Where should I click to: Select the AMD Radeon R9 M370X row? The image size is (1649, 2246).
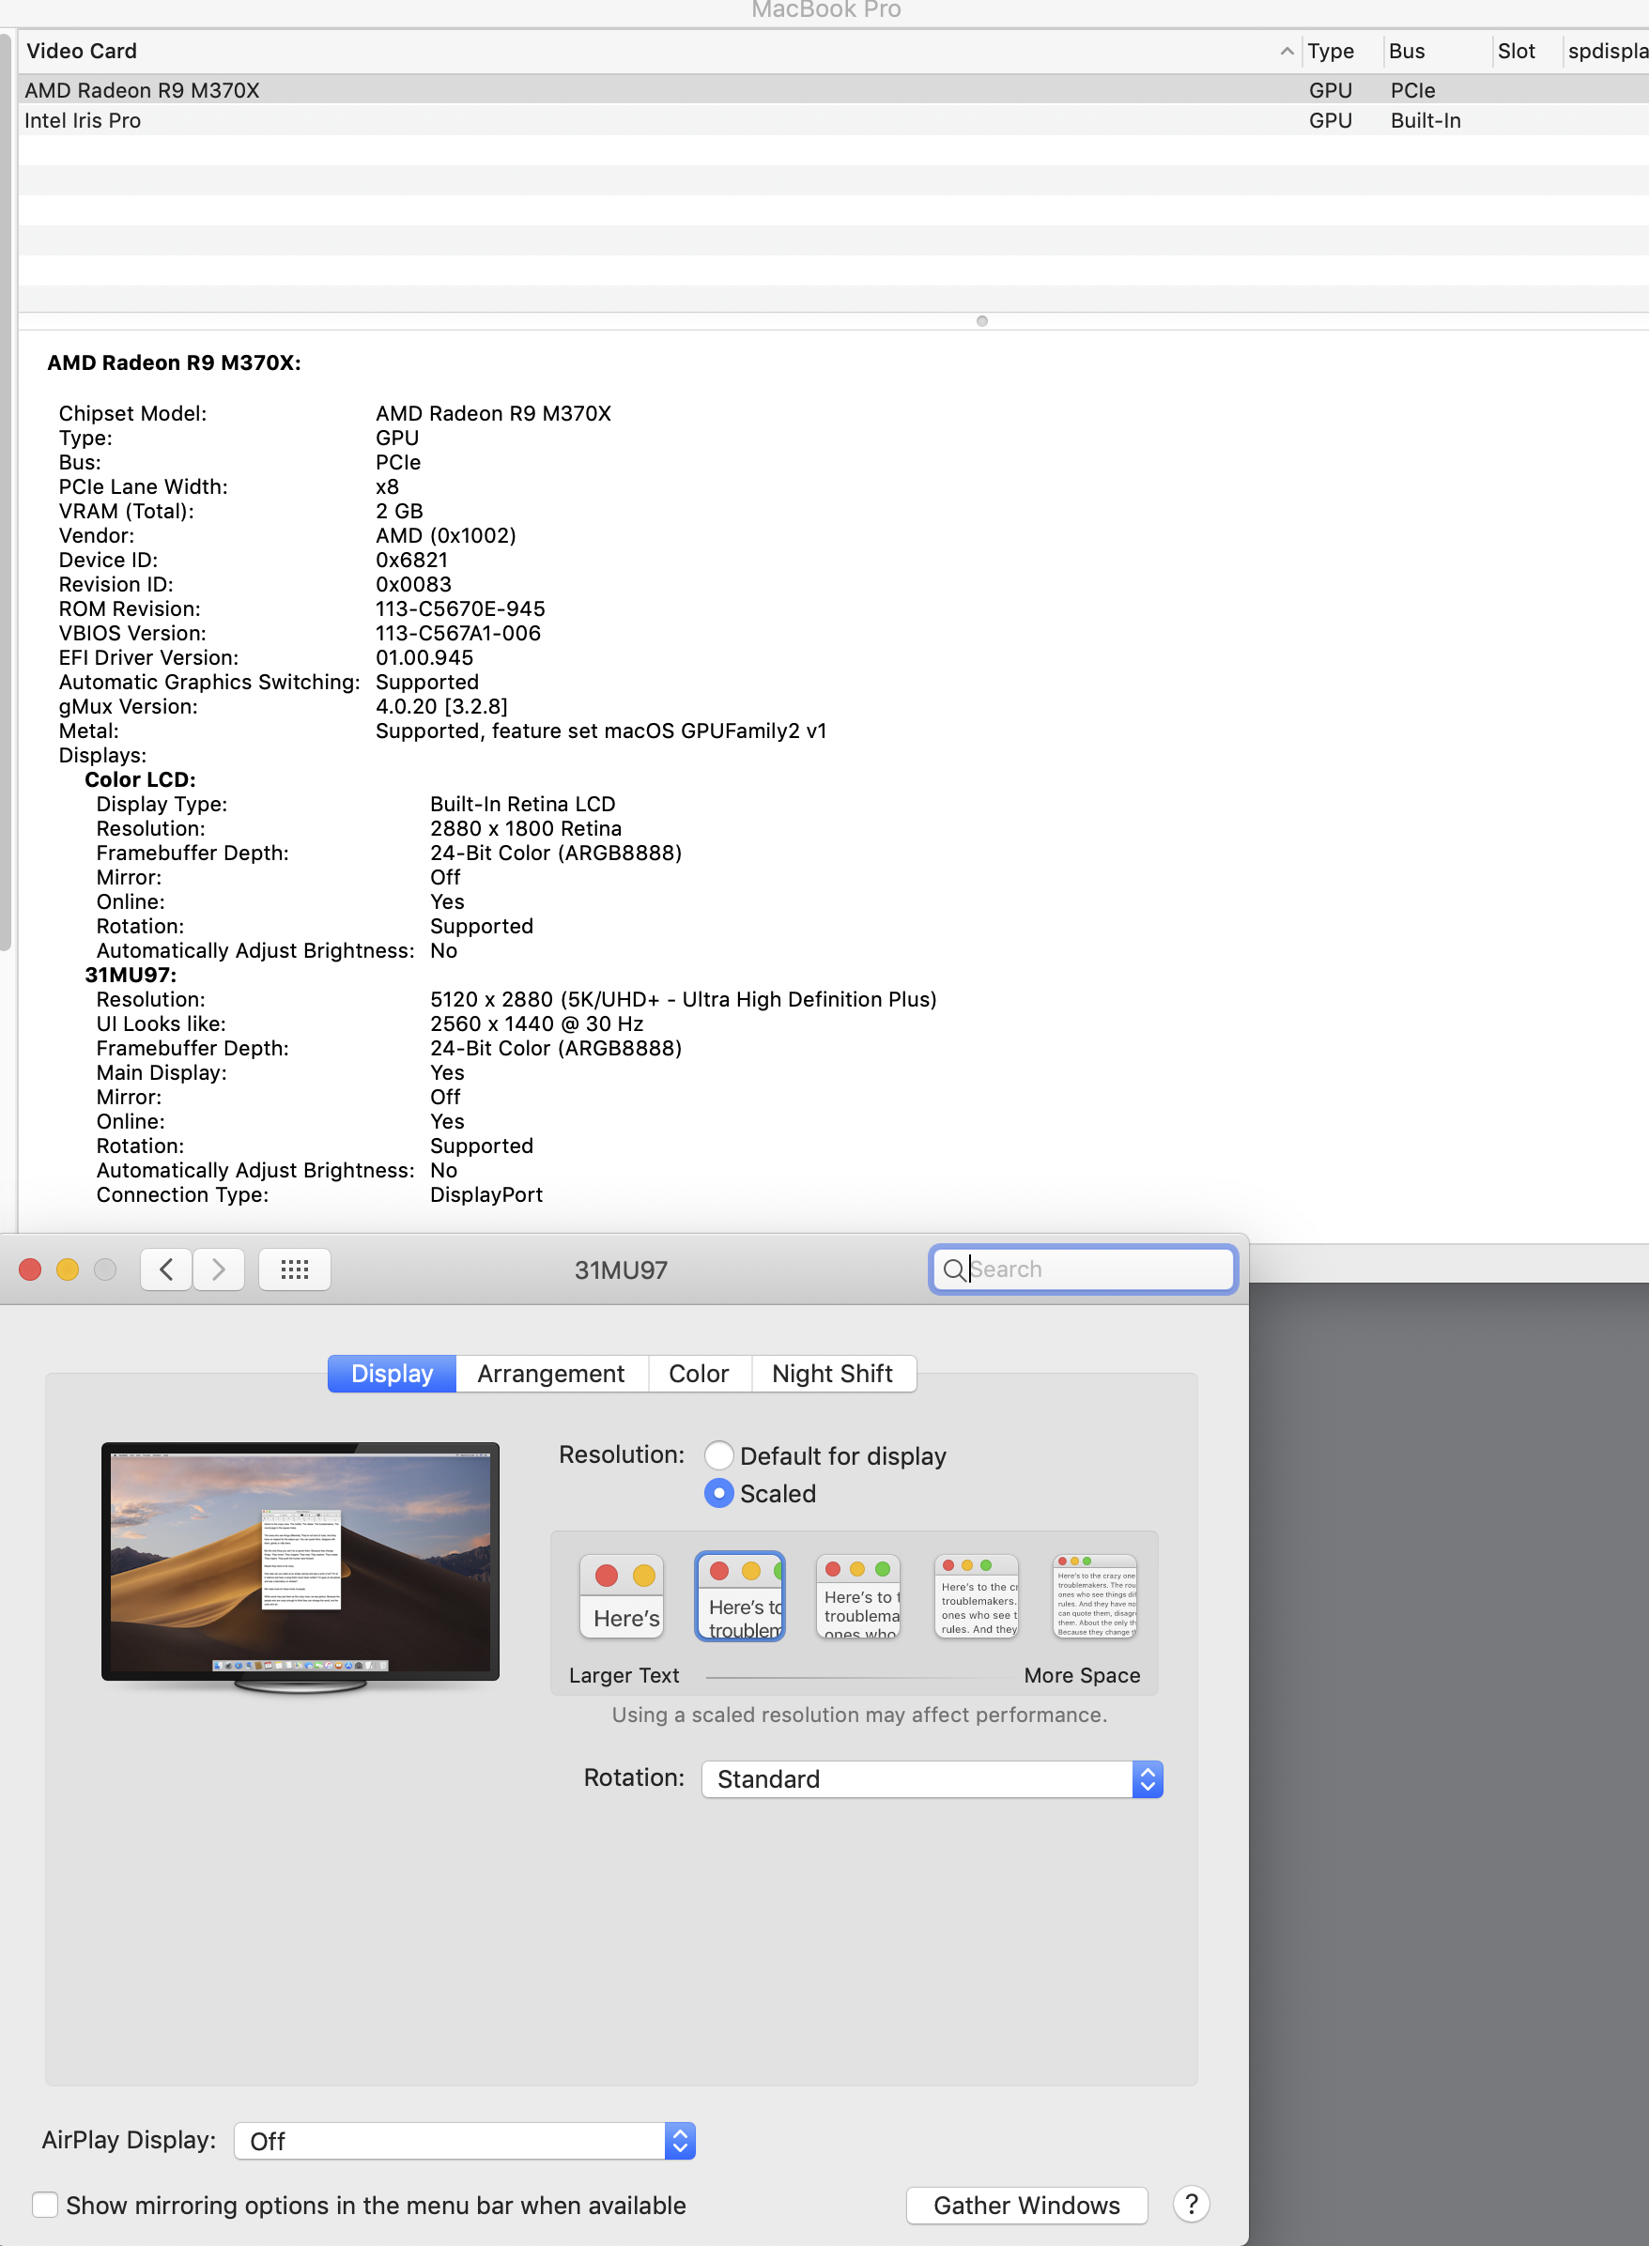click(834, 90)
